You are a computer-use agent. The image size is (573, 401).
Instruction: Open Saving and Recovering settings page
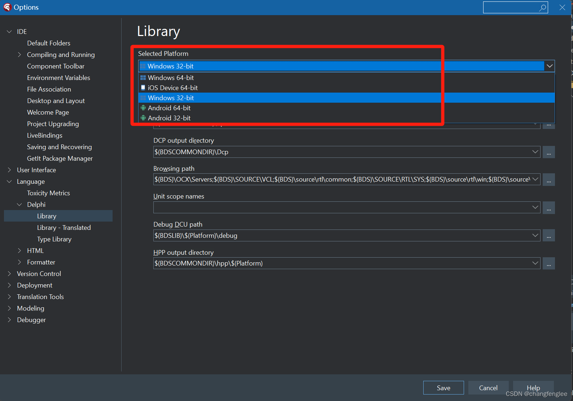[x=60, y=147]
